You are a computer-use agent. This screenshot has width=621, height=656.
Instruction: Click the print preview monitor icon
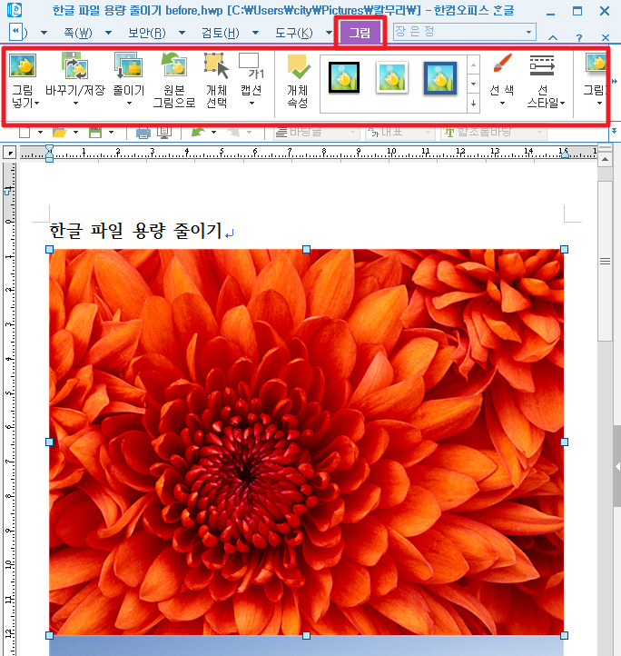[x=164, y=133]
